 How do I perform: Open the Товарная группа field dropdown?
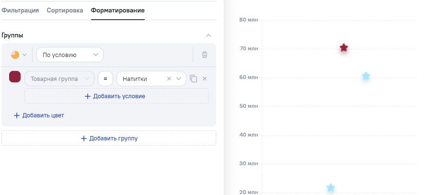pos(59,79)
